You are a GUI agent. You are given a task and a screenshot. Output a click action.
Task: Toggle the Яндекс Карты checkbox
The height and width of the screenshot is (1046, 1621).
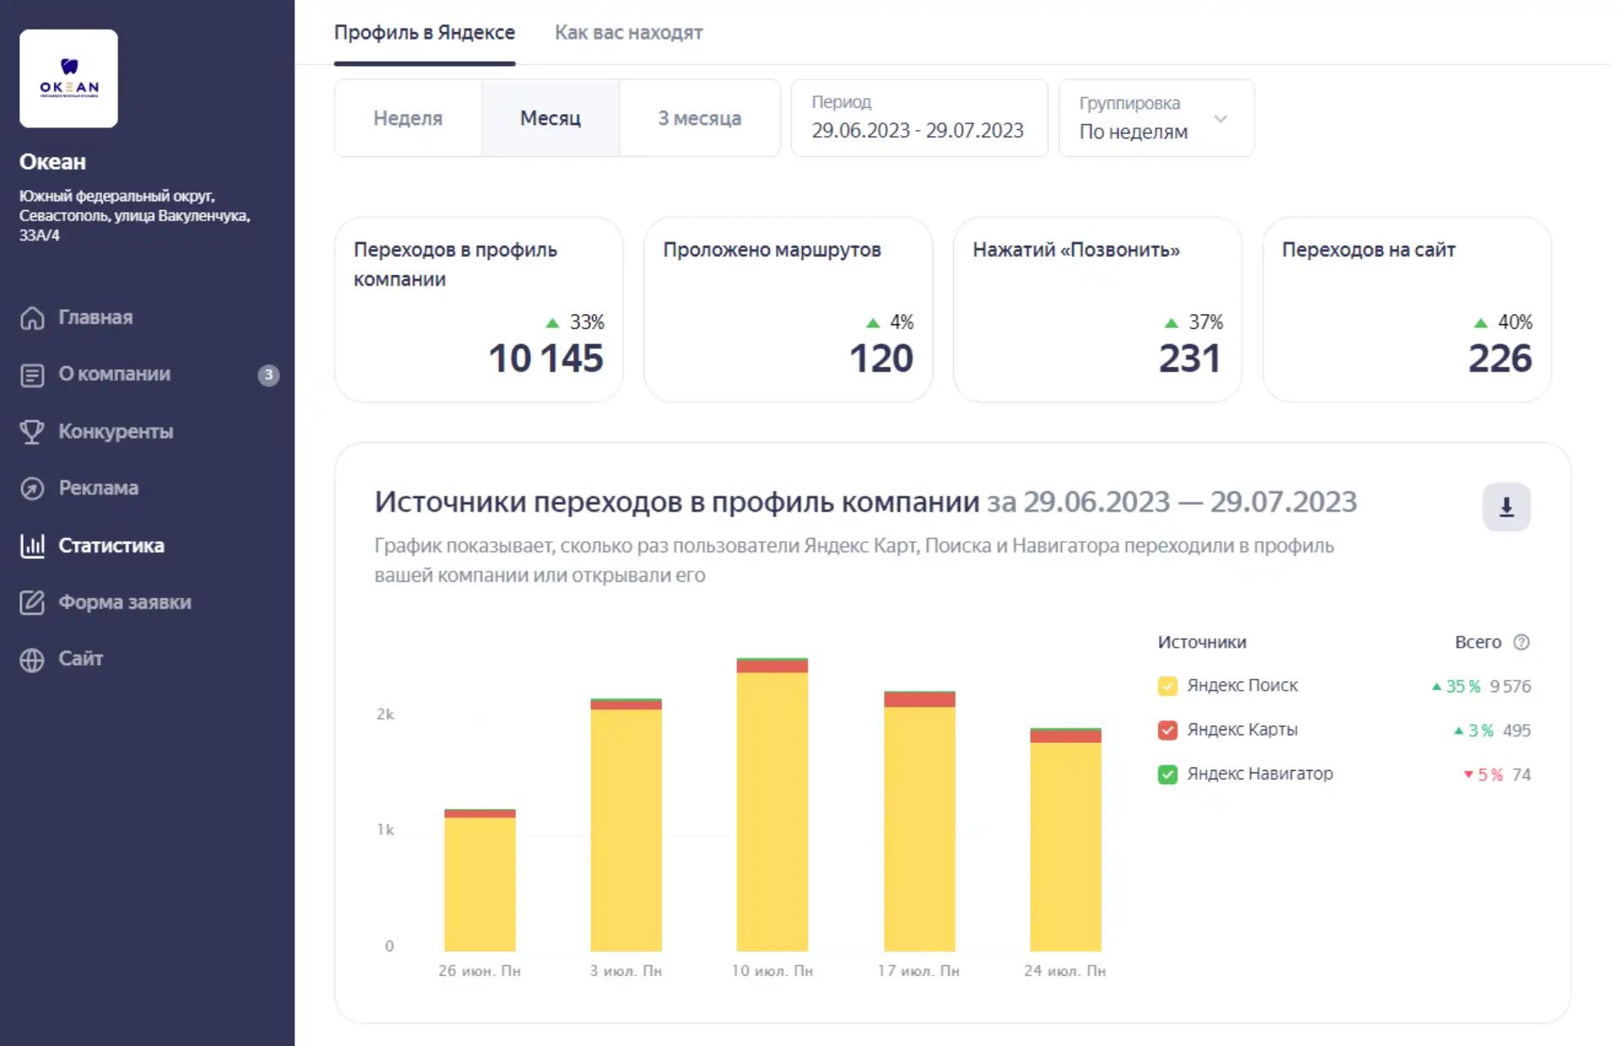coord(1168,729)
